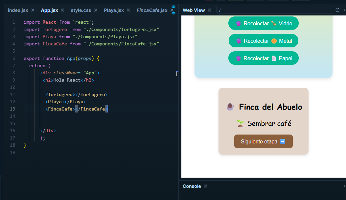Click the import FincaCafe line
Image resolution: width=346 pixels, height=200 pixels.
click(x=91, y=44)
